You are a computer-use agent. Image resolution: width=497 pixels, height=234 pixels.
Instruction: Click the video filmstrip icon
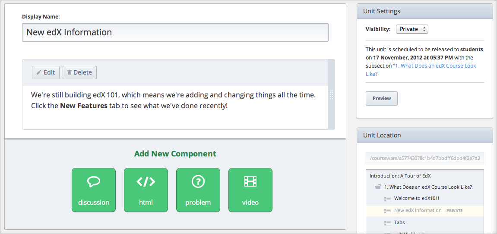coord(250,182)
